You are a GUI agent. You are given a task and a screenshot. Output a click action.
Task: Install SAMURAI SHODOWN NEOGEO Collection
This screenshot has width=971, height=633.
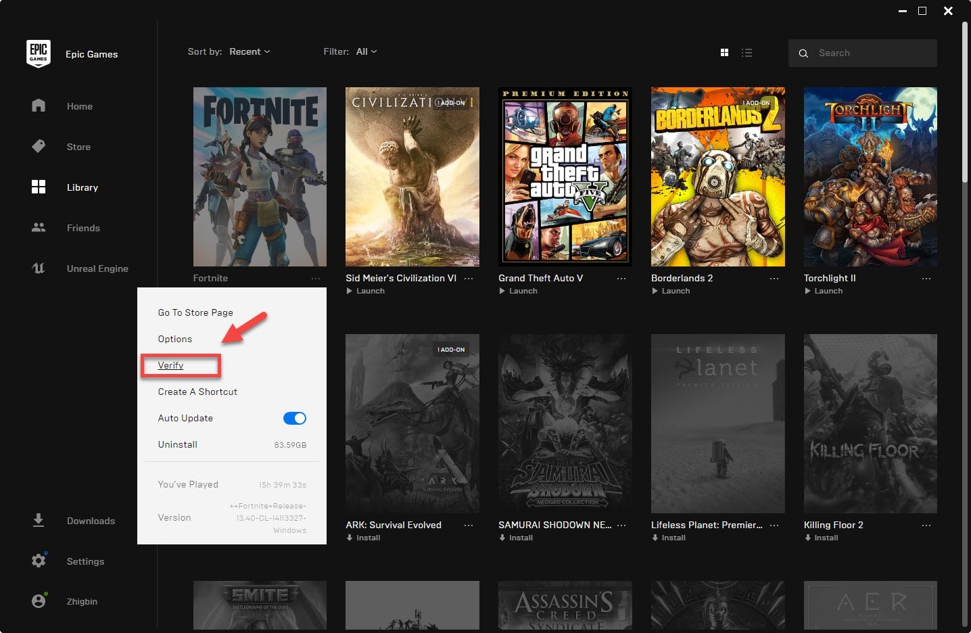(x=517, y=538)
